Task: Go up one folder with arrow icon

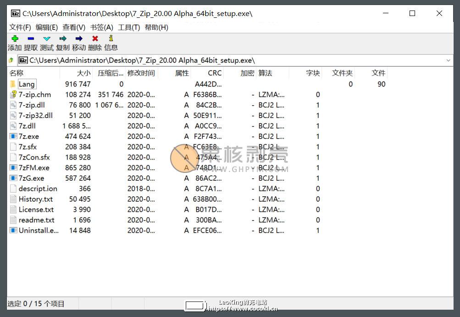Action: (11, 60)
